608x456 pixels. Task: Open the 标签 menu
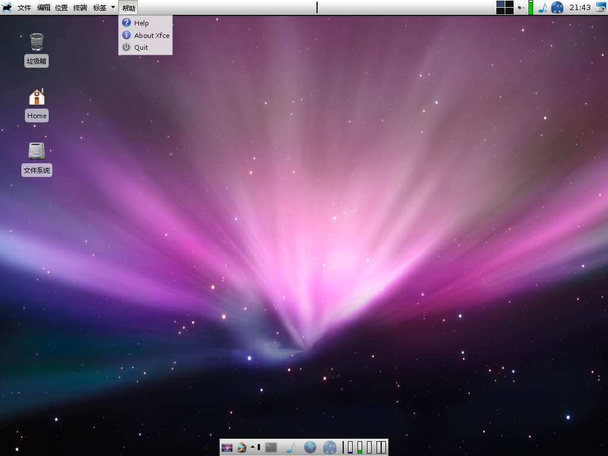[100, 8]
